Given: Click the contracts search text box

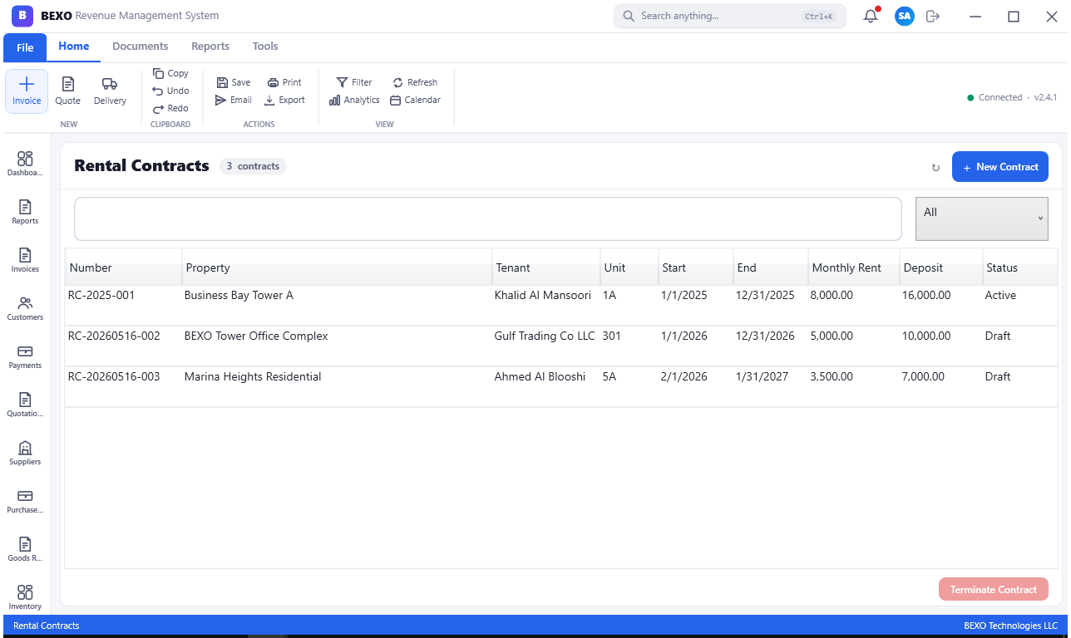Looking at the screenshot, I should (x=487, y=218).
